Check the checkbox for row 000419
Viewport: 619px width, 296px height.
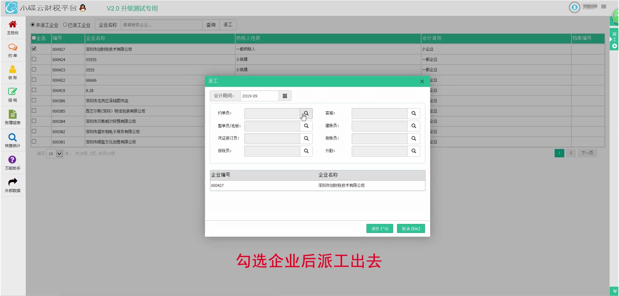click(x=34, y=90)
